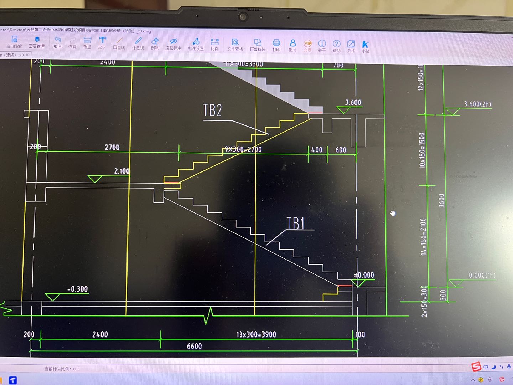Close the (建施)_t3 drawing tab

[27, 55]
